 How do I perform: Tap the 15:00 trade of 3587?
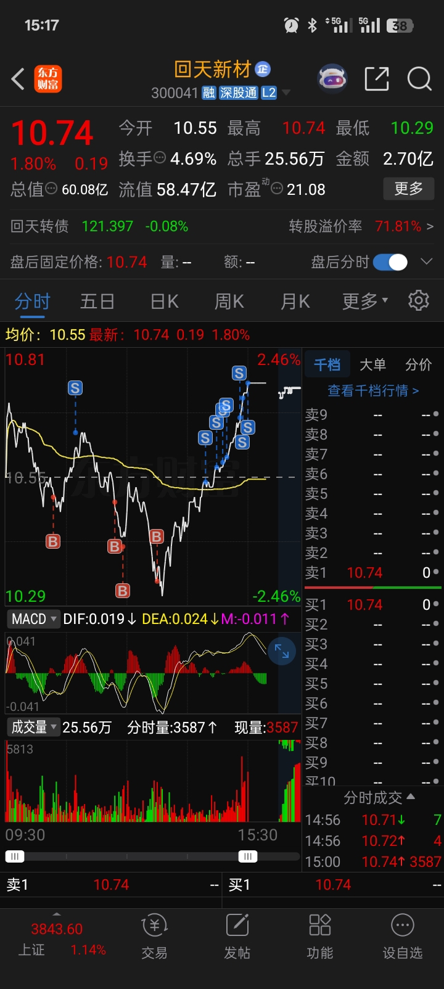[x=373, y=862]
